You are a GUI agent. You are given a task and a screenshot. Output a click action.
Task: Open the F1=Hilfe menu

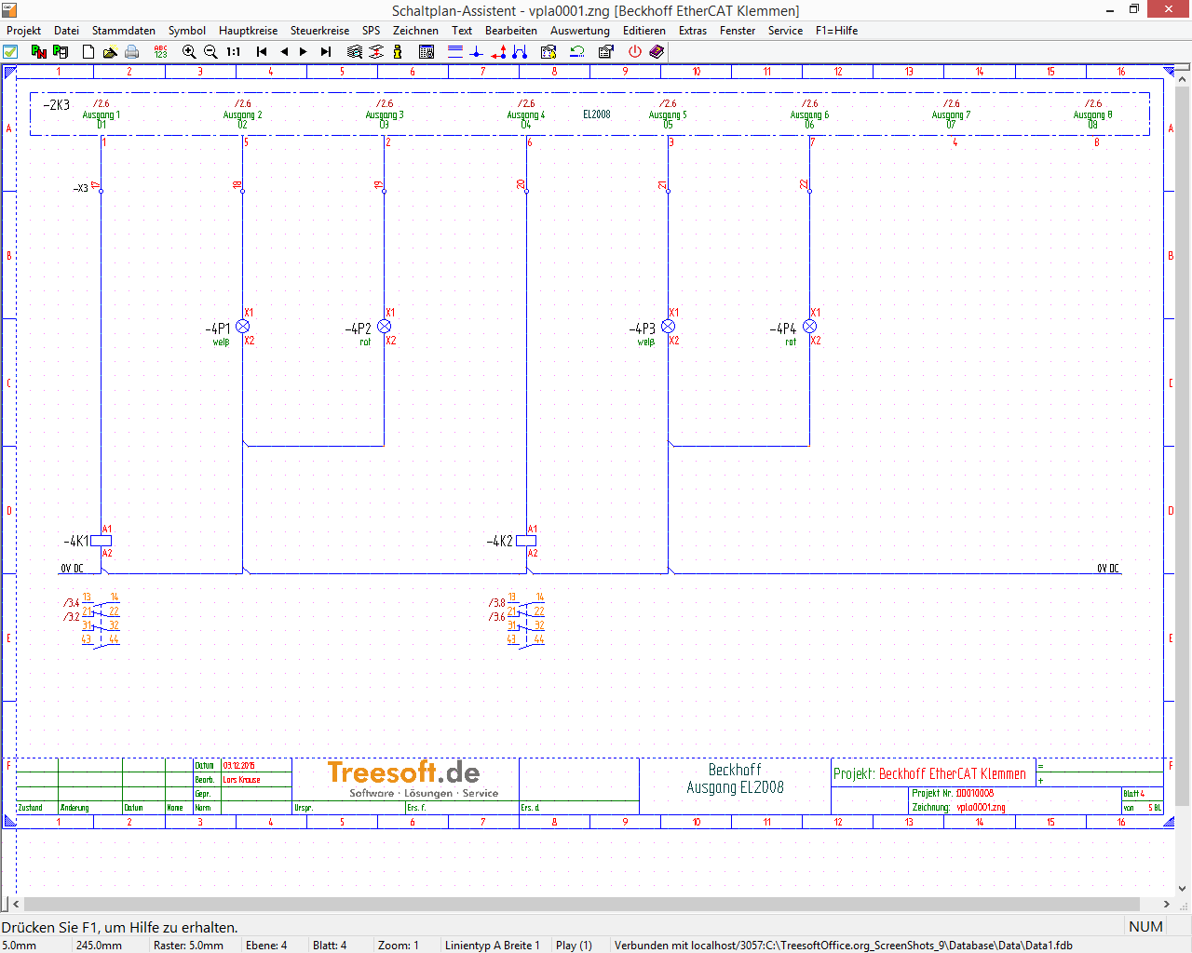836,31
